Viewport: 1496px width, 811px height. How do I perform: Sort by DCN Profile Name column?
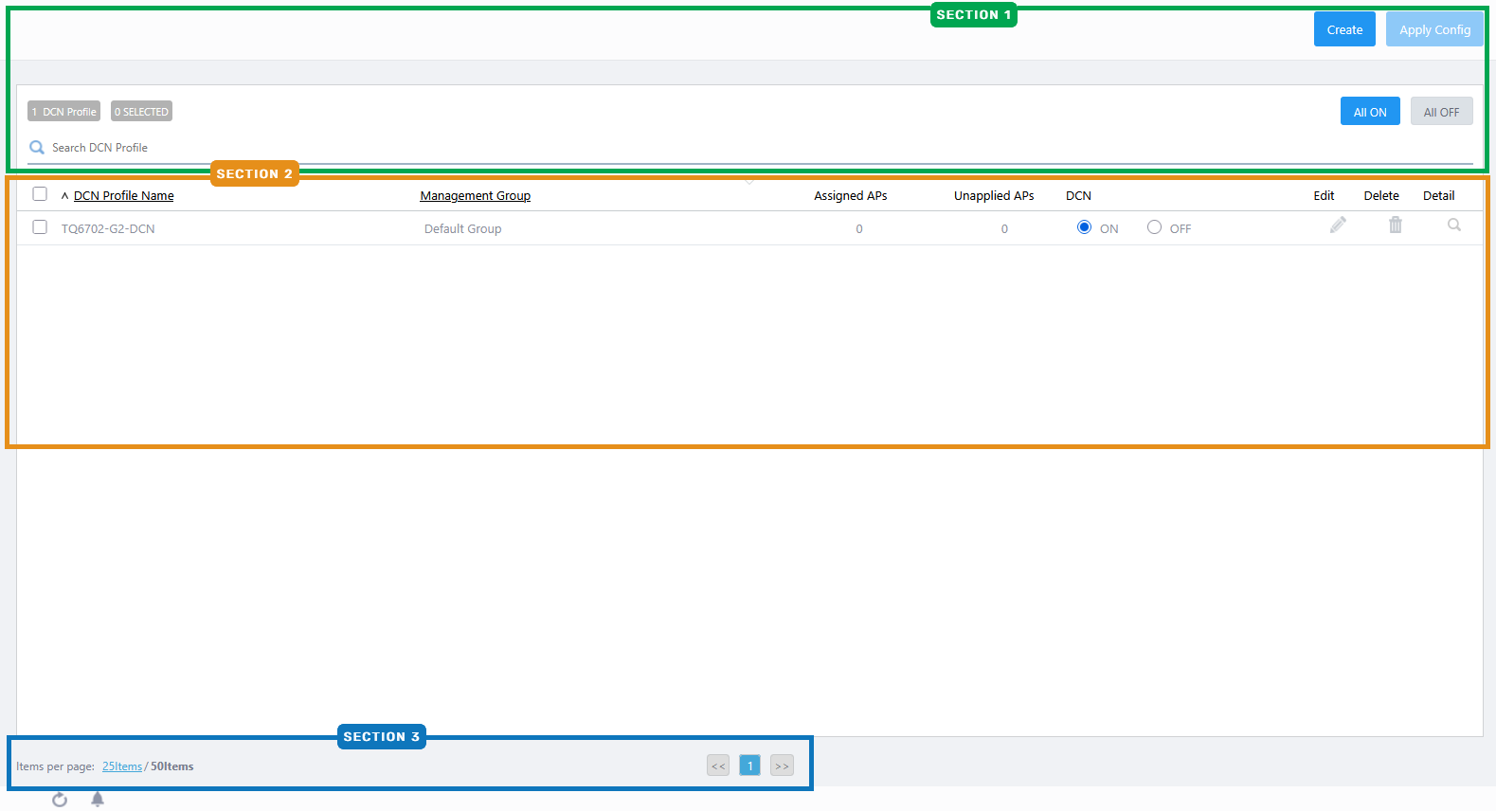click(123, 196)
